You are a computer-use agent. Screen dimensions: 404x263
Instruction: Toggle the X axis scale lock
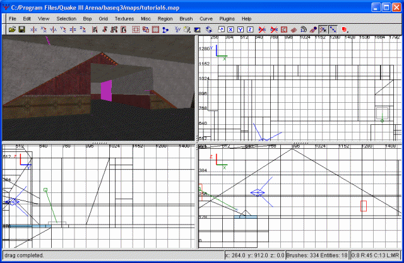tap(230, 30)
